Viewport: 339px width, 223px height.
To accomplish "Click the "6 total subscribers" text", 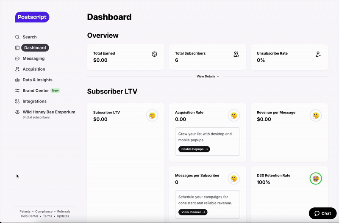I will pos(36,118).
